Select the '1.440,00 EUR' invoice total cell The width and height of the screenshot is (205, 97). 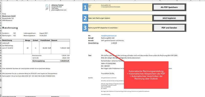(65, 61)
